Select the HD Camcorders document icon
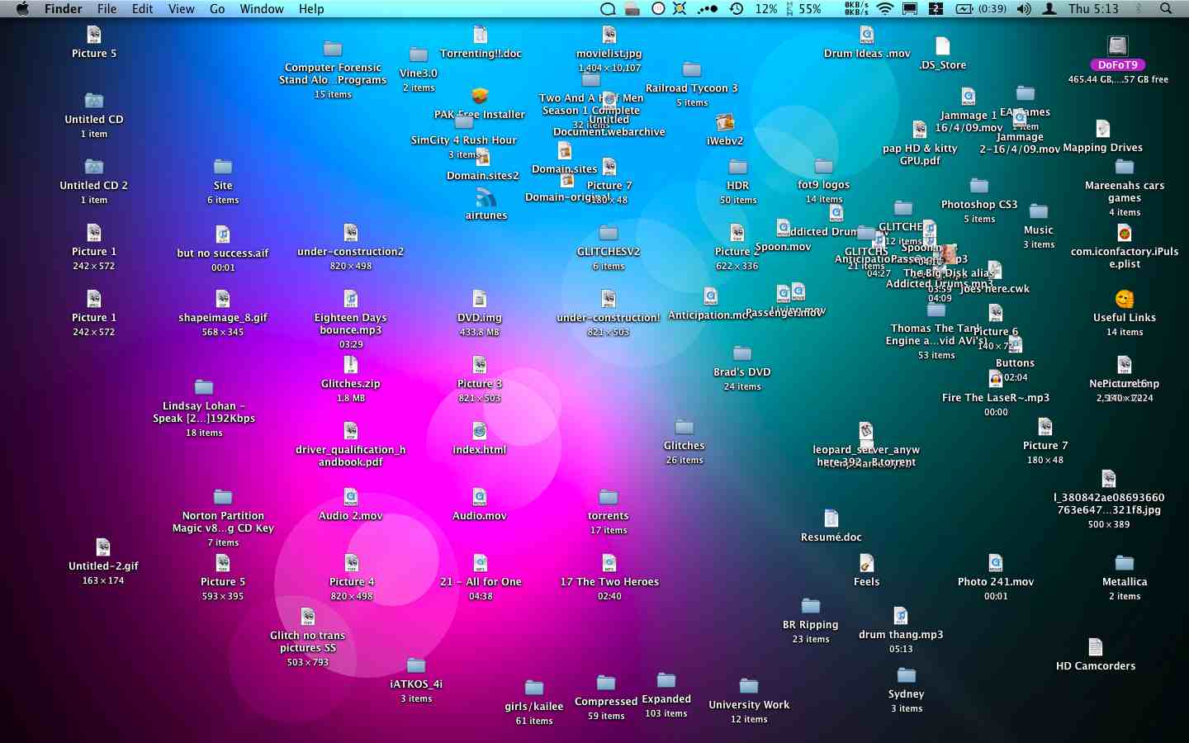 1096,647
